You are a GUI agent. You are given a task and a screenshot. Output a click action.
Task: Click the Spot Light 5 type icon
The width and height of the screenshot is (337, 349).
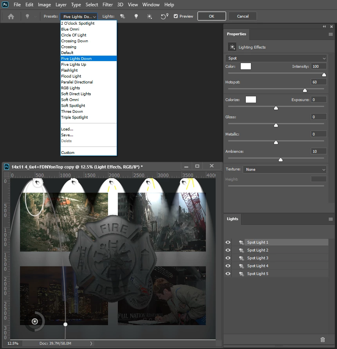coord(241,273)
